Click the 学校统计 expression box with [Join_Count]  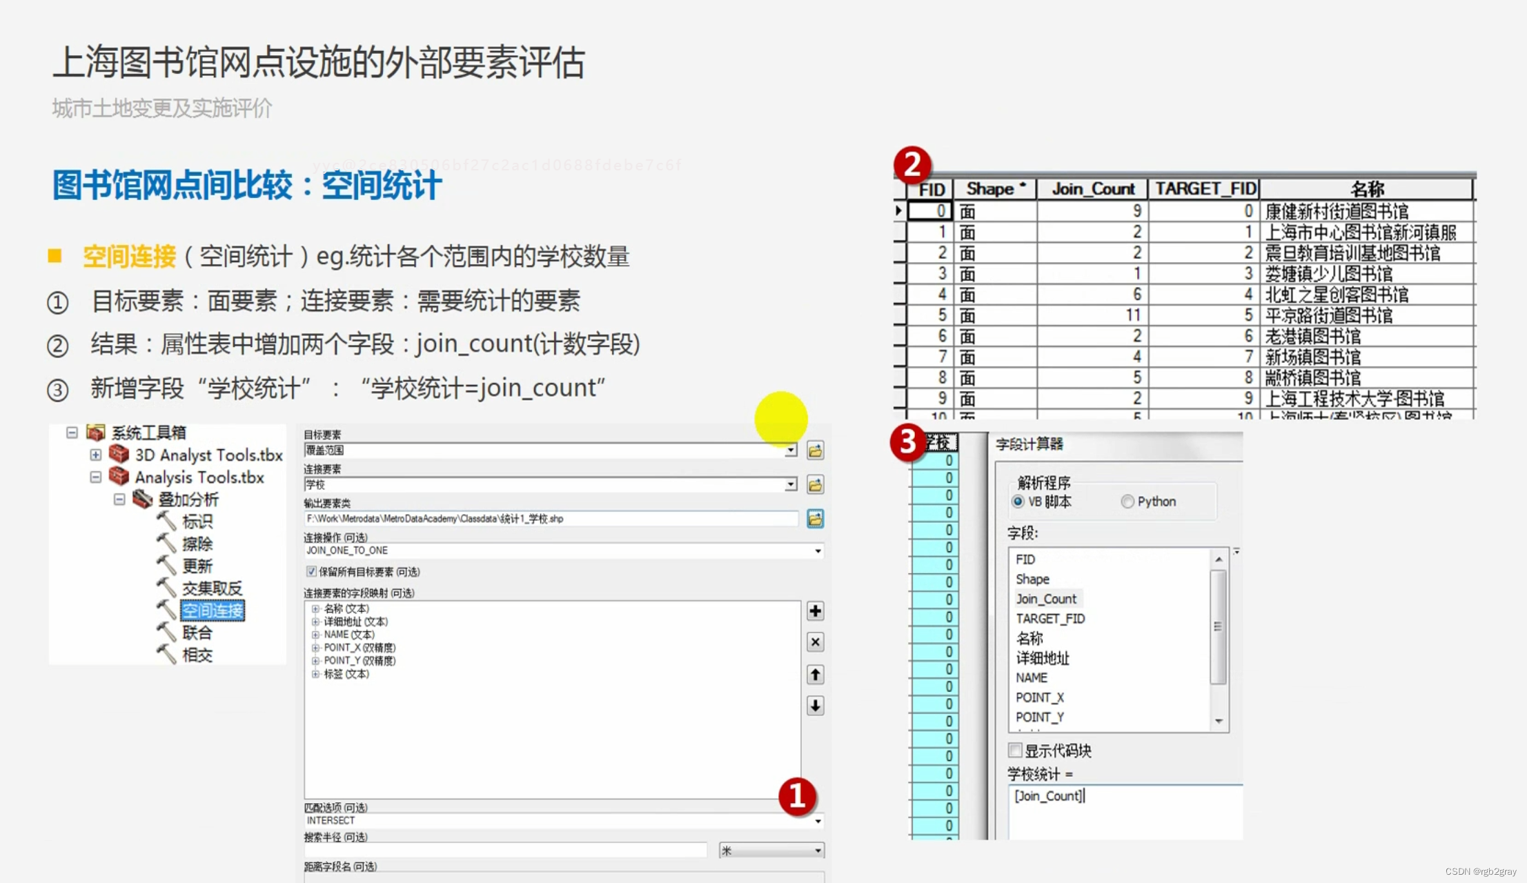click(x=1125, y=811)
